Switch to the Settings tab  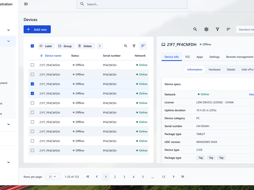(x=214, y=57)
